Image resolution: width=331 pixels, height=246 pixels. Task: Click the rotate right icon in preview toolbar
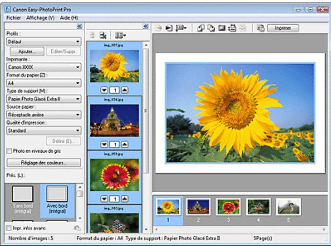click(211, 28)
